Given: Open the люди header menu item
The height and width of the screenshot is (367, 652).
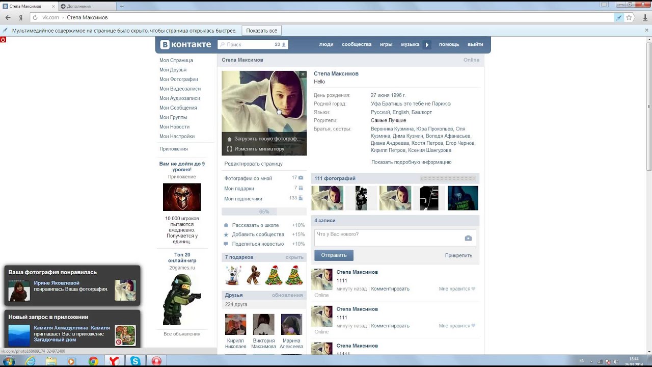Looking at the screenshot, I should pyautogui.click(x=326, y=44).
